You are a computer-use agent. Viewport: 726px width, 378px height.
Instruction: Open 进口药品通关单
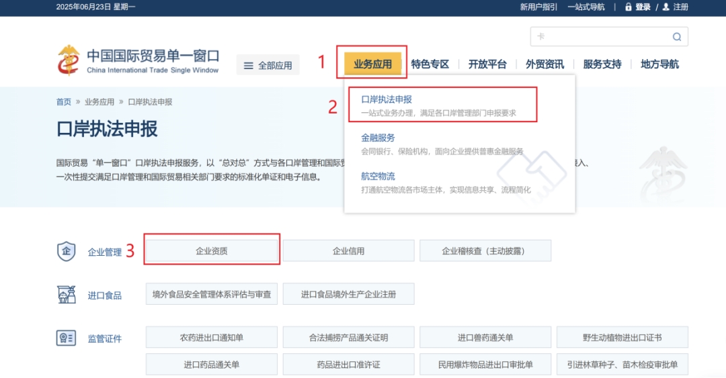point(212,365)
